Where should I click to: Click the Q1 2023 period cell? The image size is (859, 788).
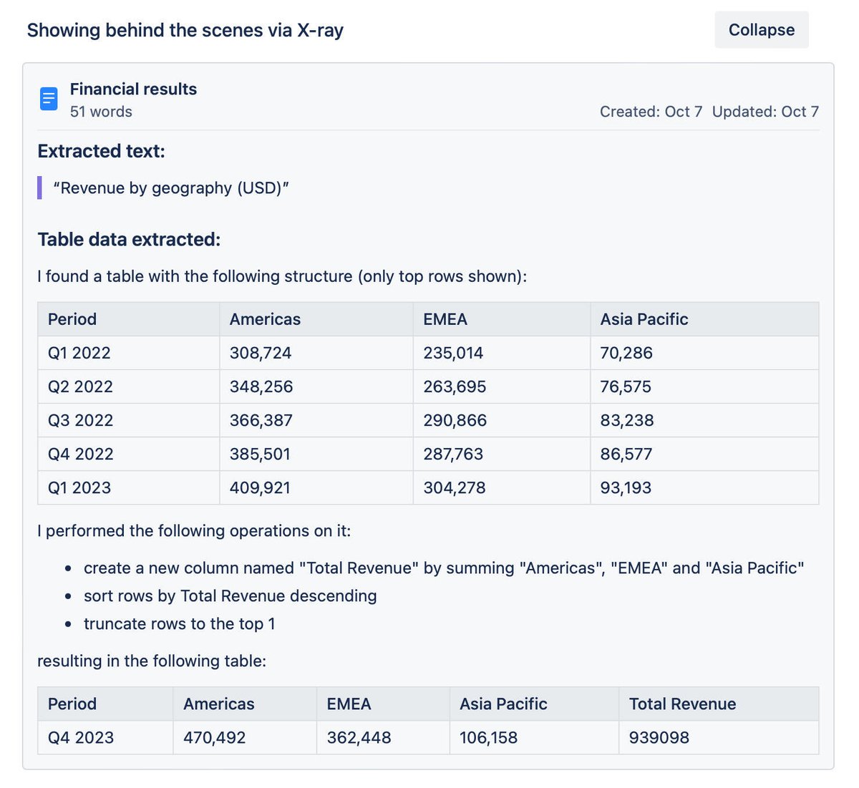click(x=79, y=487)
